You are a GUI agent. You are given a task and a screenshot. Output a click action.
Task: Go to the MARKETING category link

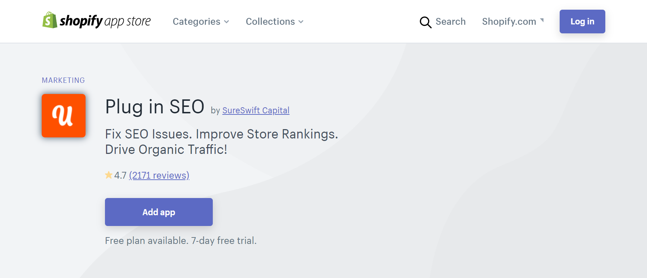pos(63,80)
